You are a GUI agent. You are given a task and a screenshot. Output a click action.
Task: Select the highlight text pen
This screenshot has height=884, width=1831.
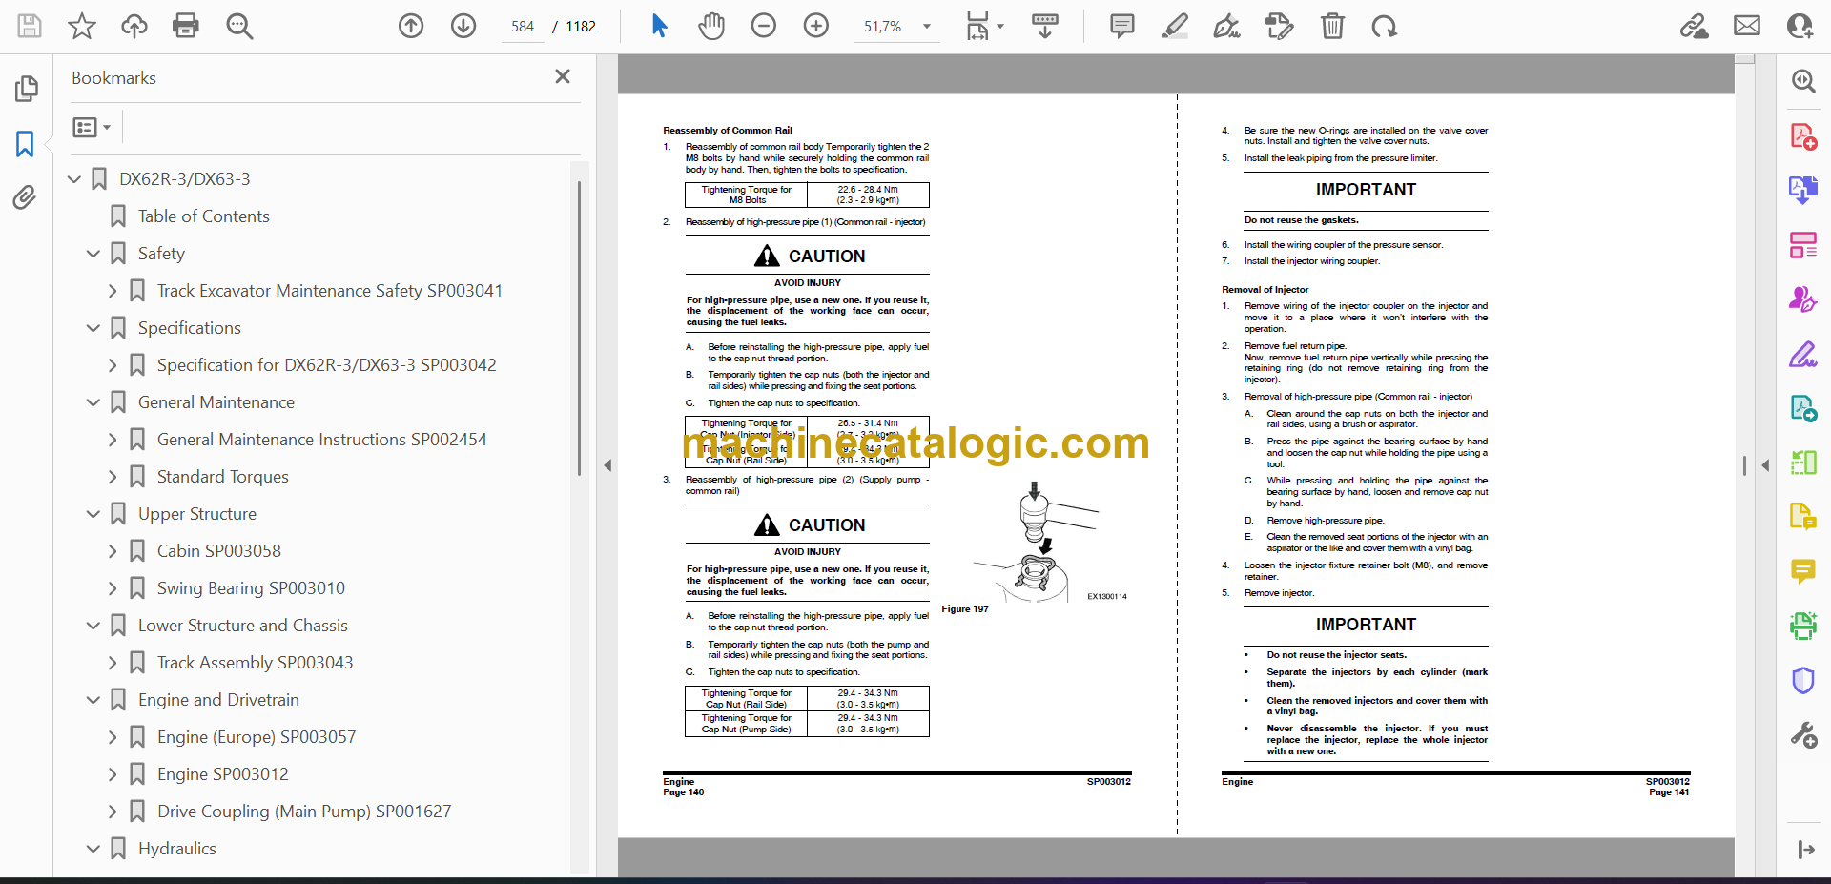pos(1175,26)
